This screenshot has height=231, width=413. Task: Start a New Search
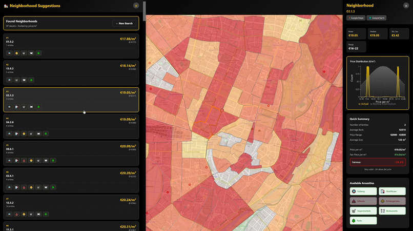[x=125, y=23]
